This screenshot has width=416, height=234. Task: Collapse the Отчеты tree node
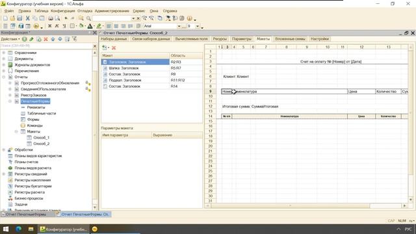pyautogui.click(x=4, y=77)
